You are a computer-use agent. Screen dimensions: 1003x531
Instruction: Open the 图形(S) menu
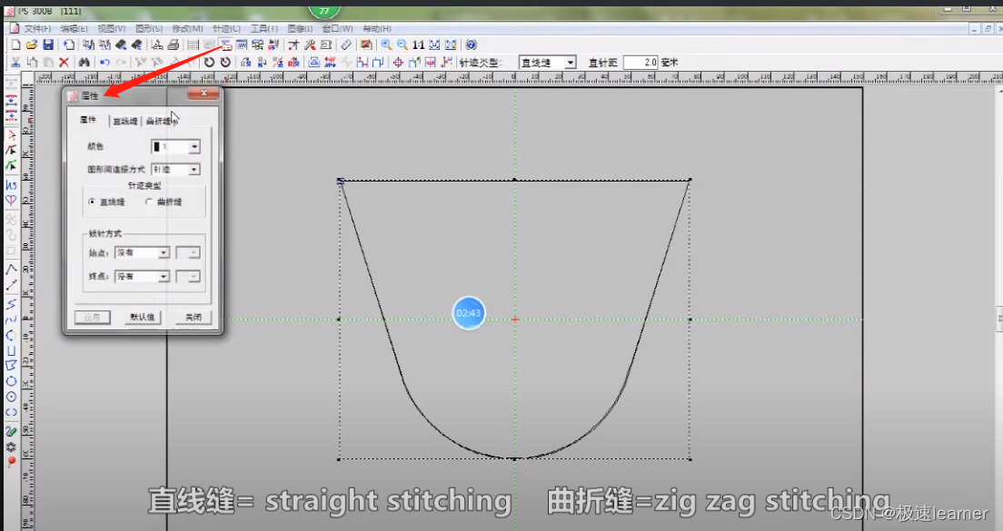pyautogui.click(x=149, y=29)
